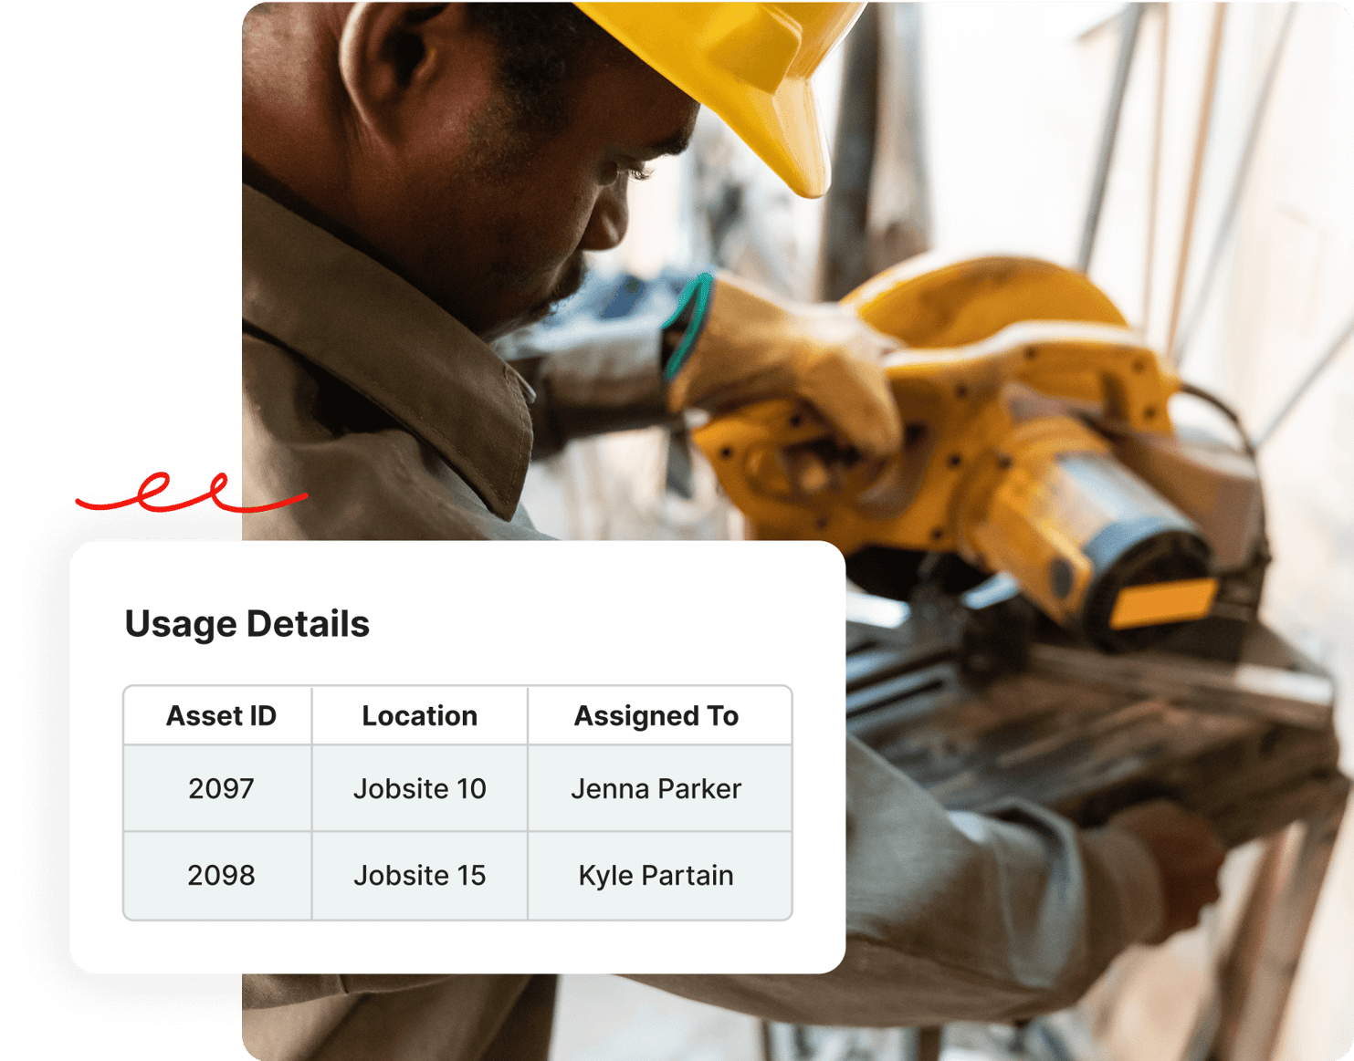Viewport: 1354px width, 1061px height.
Task: Click the Usage Details card heading
Action: pyautogui.click(x=248, y=624)
